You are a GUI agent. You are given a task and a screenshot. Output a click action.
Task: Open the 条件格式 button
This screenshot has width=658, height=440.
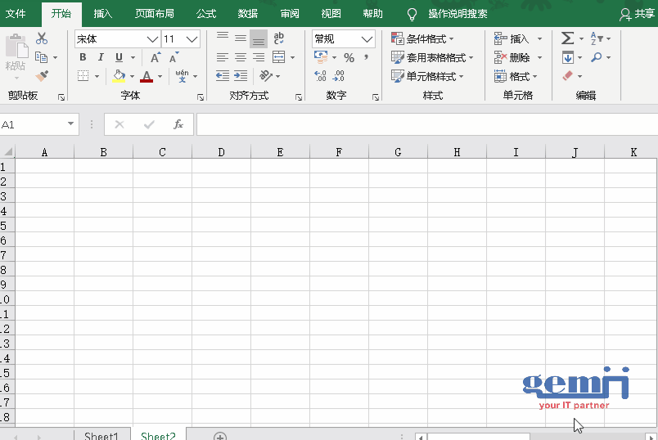pos(422,38)
